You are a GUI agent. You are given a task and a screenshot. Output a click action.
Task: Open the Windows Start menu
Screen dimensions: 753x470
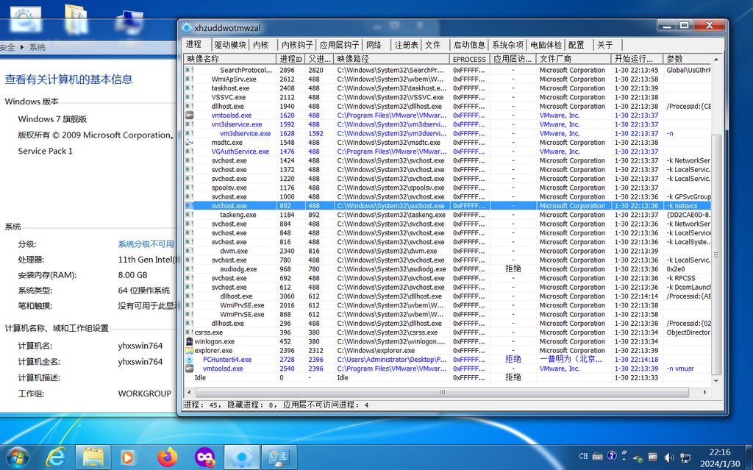tap(17, 457)
